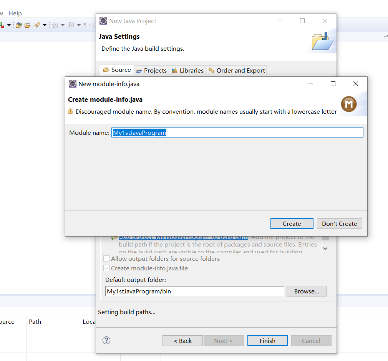Image resolution: width=388 pixels, height=361 pixels.
Task: Toggle Allow output folders for source folders
Action: coord(106,258)
